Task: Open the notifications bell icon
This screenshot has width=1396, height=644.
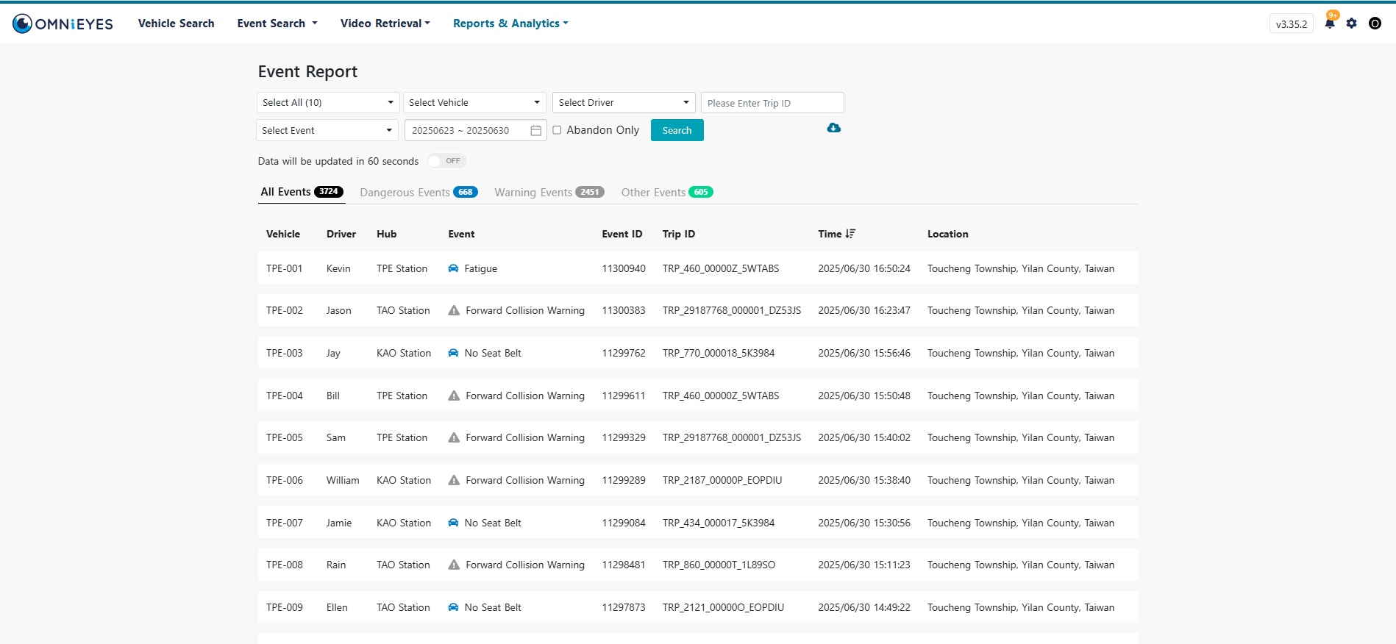Action: [x=1329, y=24]
